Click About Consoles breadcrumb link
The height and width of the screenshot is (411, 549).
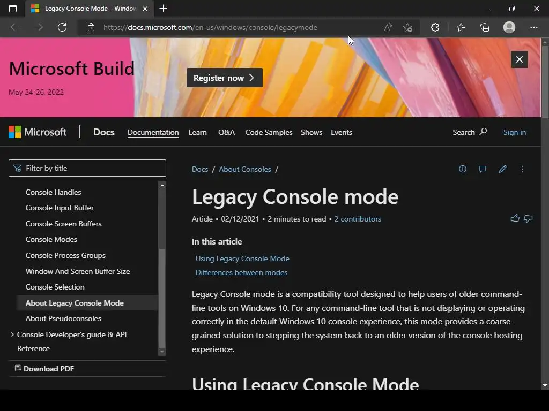(x=244, y=169)
